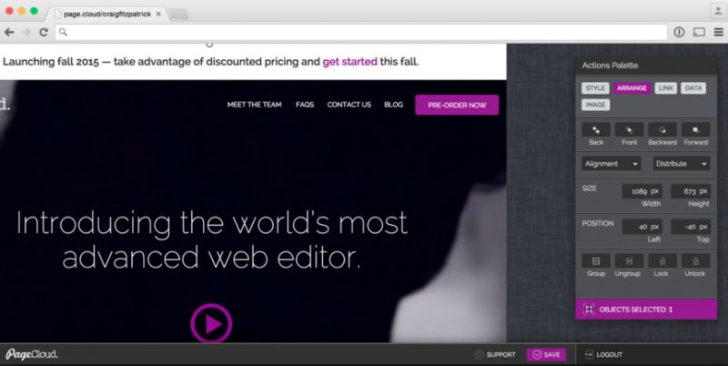Viewport: 728px width, 366px height.
Task: Click the OBJECTS SELECTED: 1 status bar
Action: coord(646,310)
